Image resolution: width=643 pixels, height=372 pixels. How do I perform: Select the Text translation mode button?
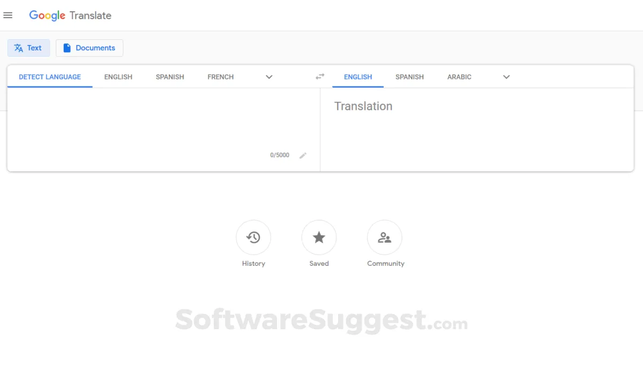click(x=28, y=48)
